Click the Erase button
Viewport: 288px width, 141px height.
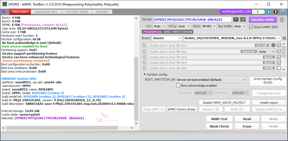click(247, 126)
